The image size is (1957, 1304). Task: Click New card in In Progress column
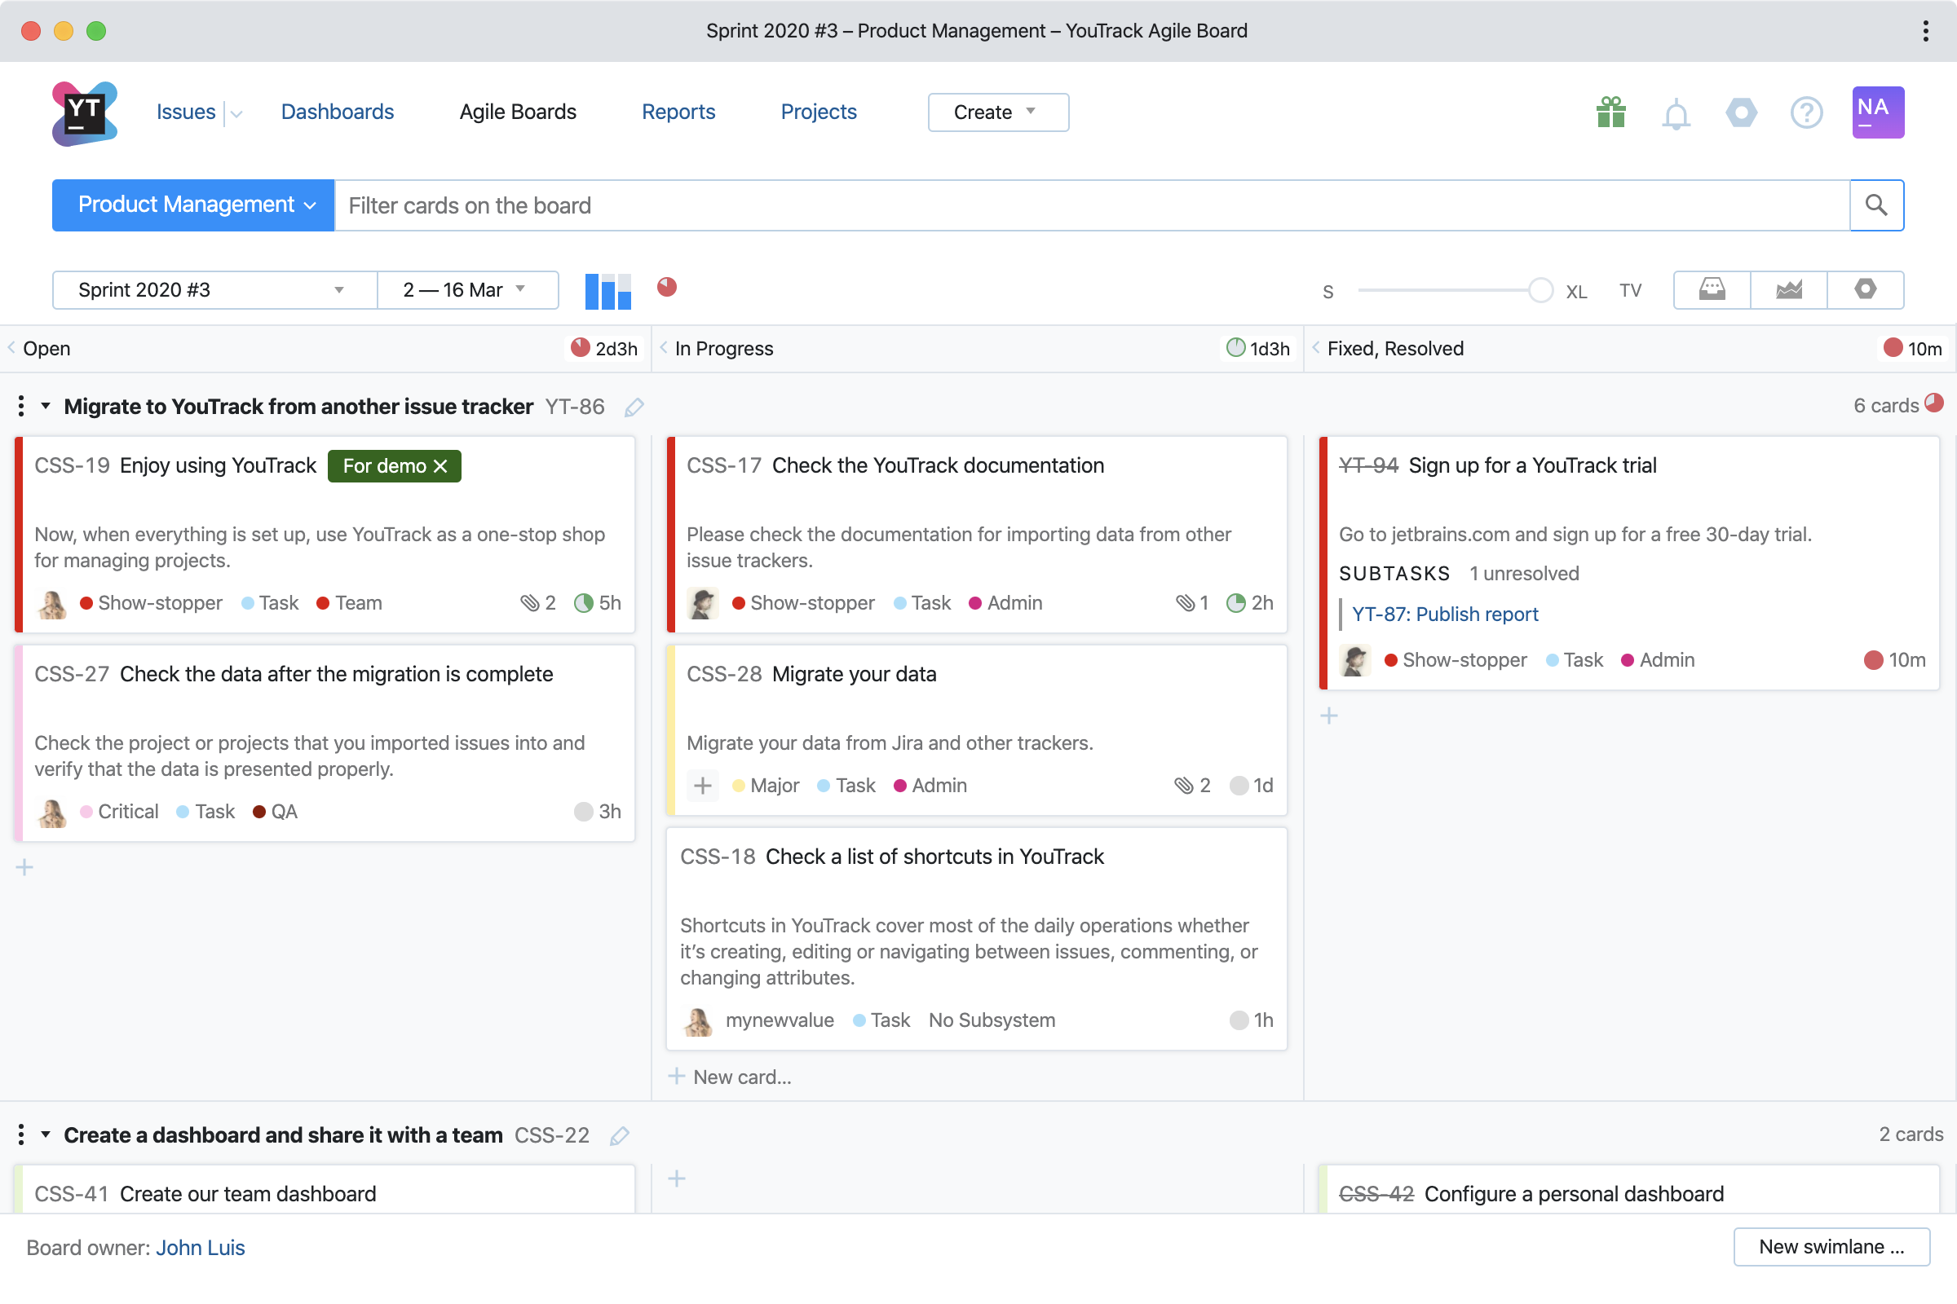point(730,1077)
